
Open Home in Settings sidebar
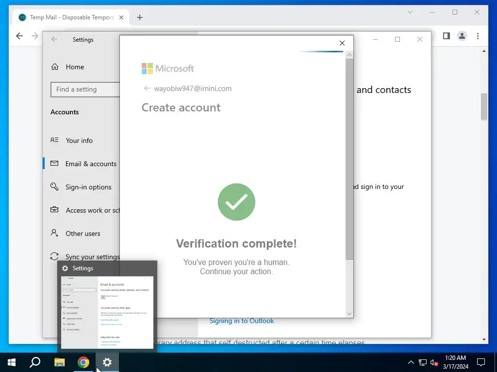point(75,67)
